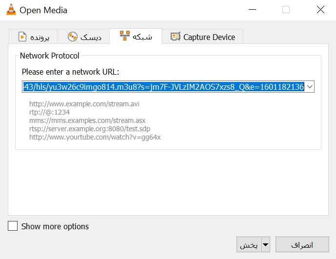Click the example text rtp://@:1234
Viewport: 336px width, 259px height.
[x=50, y=112]
